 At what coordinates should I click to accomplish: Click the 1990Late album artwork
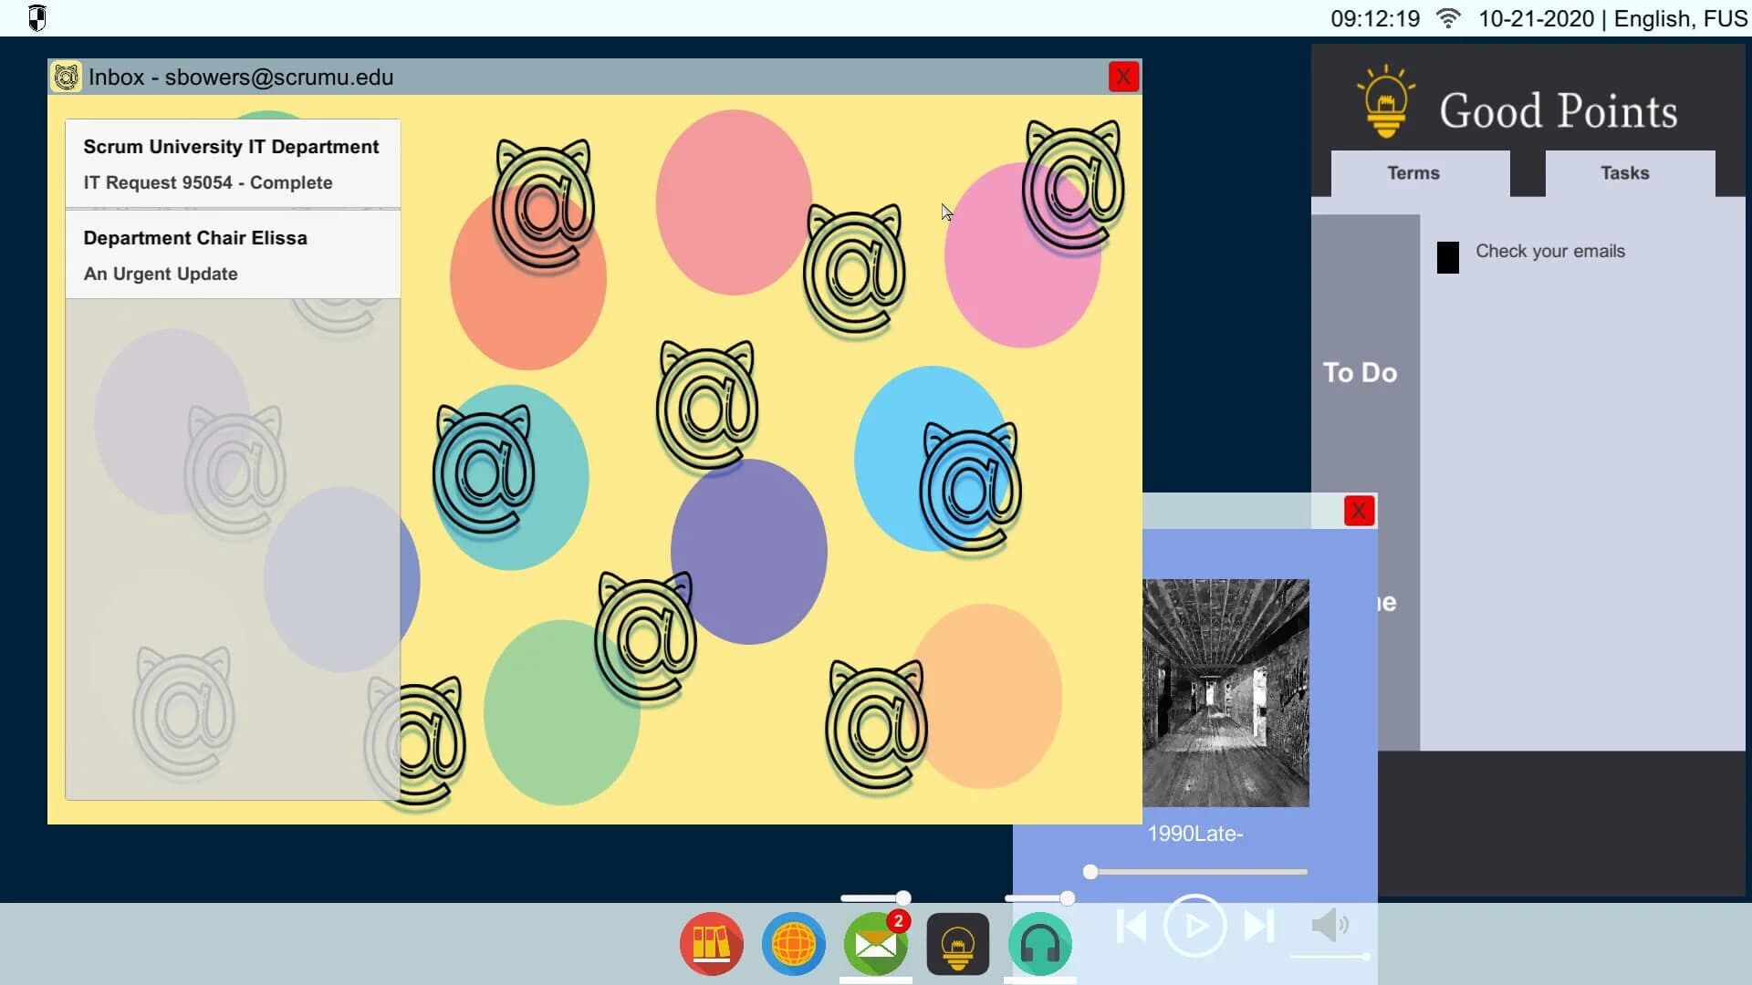[1226, 693]
